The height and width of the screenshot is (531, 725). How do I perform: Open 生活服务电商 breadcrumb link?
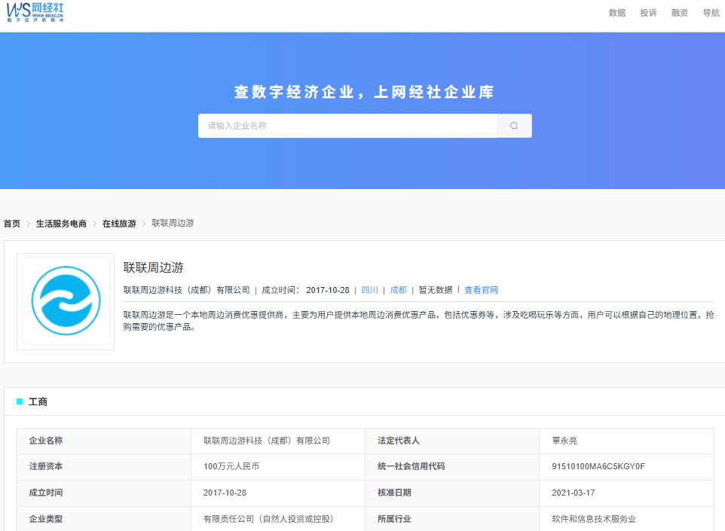tap(61, 224)
